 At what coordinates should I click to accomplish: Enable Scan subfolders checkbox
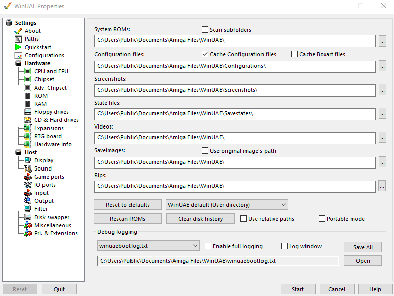click(x=205, y=30)
